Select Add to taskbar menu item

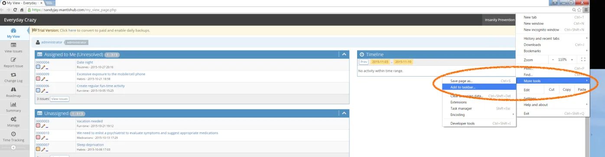tap(479, 87)
